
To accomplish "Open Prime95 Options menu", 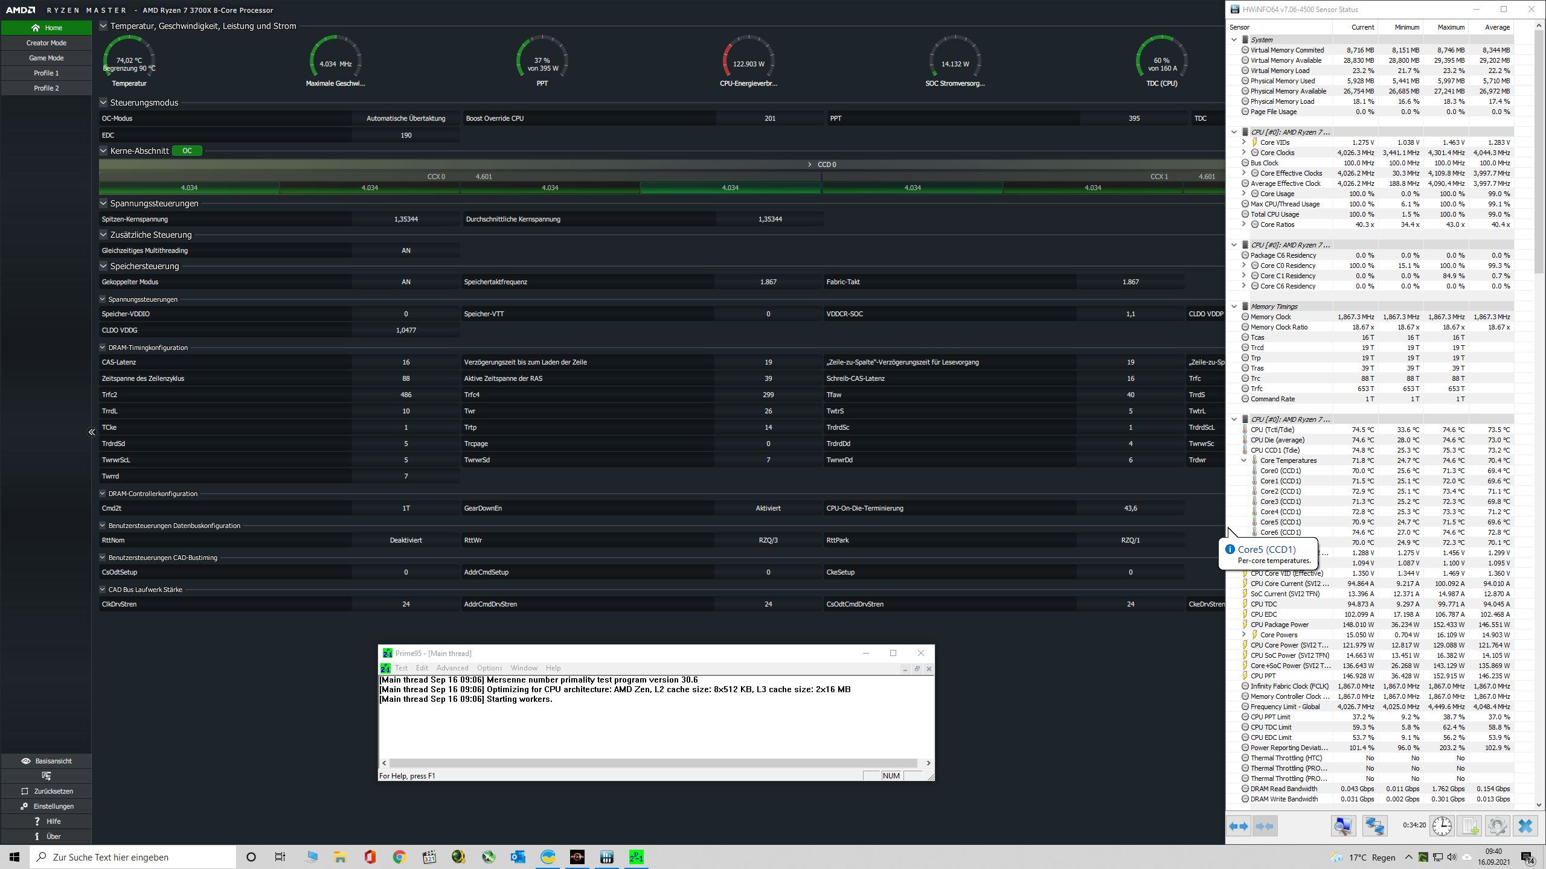I will pos(489,668).
